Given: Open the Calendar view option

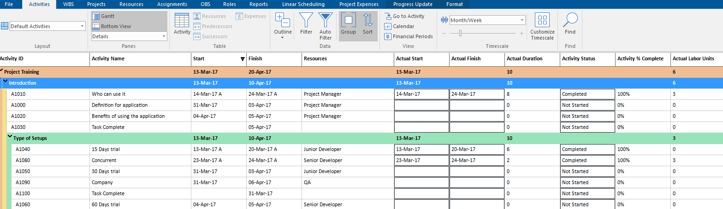Looking at the screenshot, I should tap(399, 26).
